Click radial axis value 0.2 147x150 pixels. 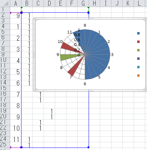pyautogui.click(x=77, y=50)
